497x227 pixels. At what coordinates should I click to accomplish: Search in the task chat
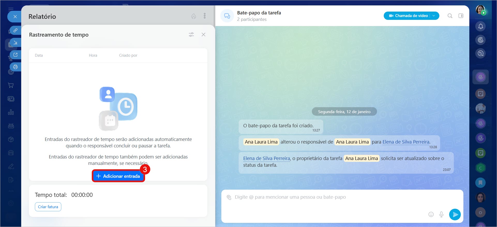[x=450, y=16]
